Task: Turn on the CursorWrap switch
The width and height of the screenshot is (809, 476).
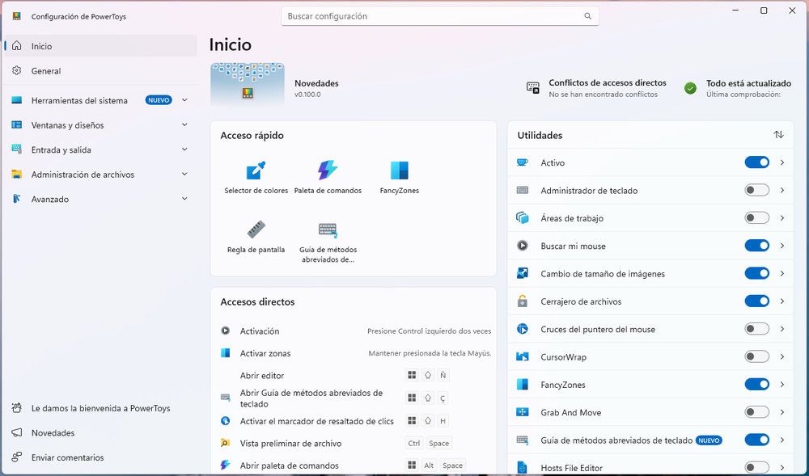Action: coord(757,356)
